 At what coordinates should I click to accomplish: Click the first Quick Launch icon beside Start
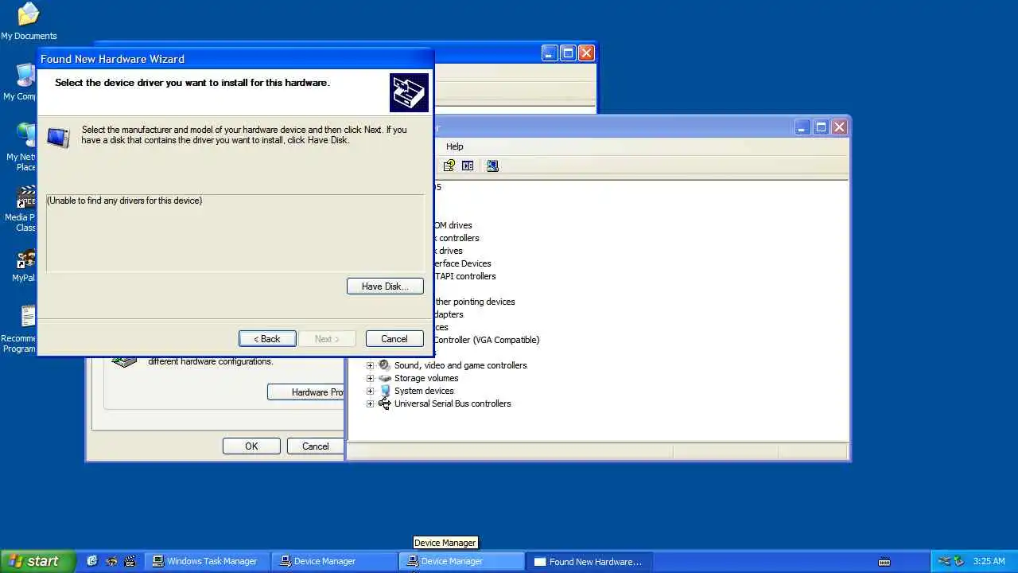[x=92, y=561]
